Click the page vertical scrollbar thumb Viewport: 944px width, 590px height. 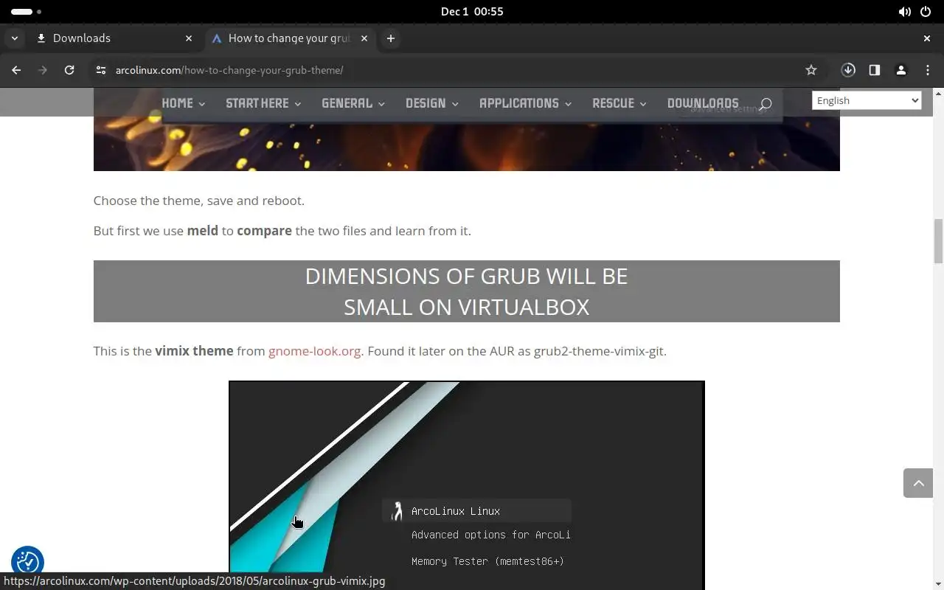pyautogui.click(x=939, y=241)
